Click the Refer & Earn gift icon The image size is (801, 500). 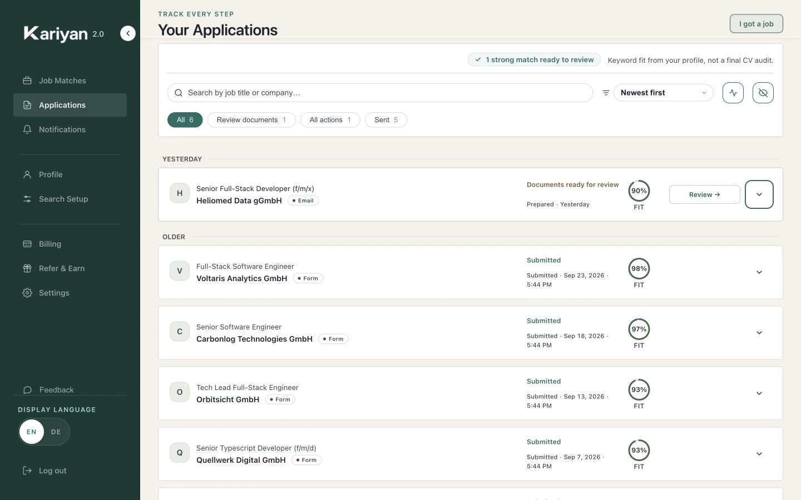click(x=27, y=268)
